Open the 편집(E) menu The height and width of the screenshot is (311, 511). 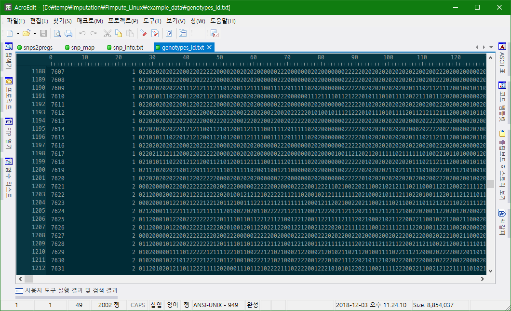[x=39, y=21]
